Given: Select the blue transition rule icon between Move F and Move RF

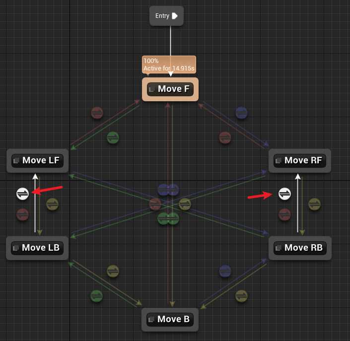Looking at the screenshot, I should tap(241, 113).
